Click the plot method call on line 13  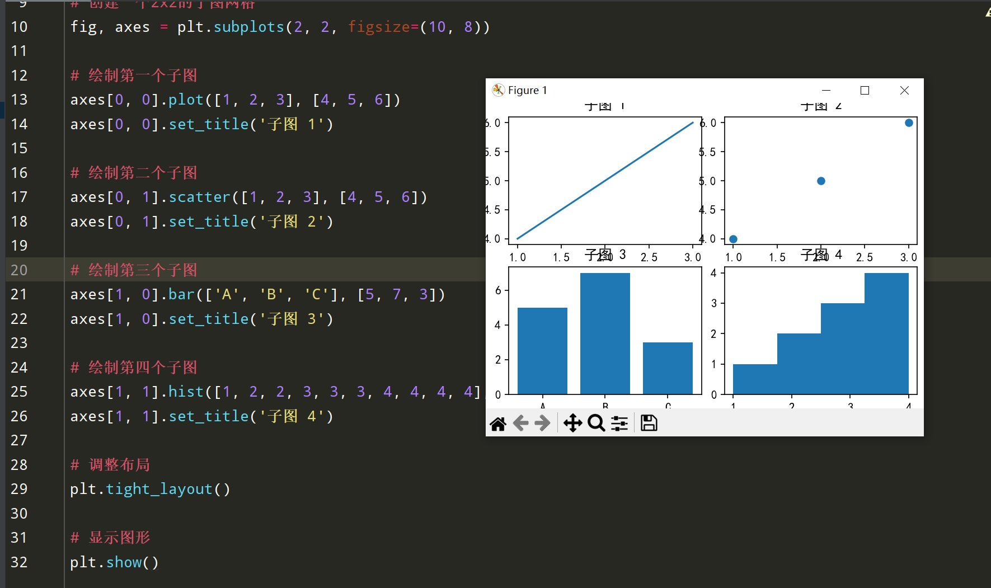pyautogui.click(x=186, y=100)
